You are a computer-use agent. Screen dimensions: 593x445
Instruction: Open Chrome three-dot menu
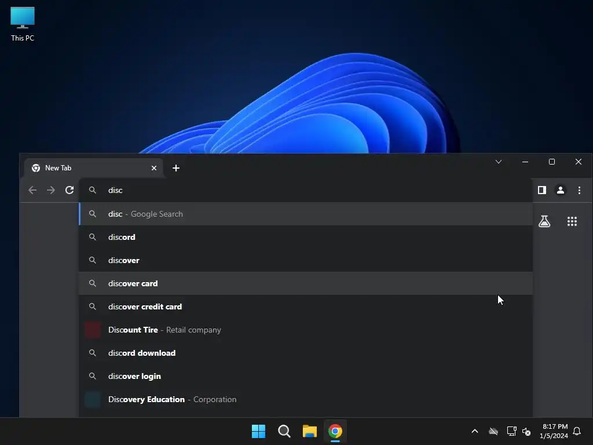coord(579,190)
